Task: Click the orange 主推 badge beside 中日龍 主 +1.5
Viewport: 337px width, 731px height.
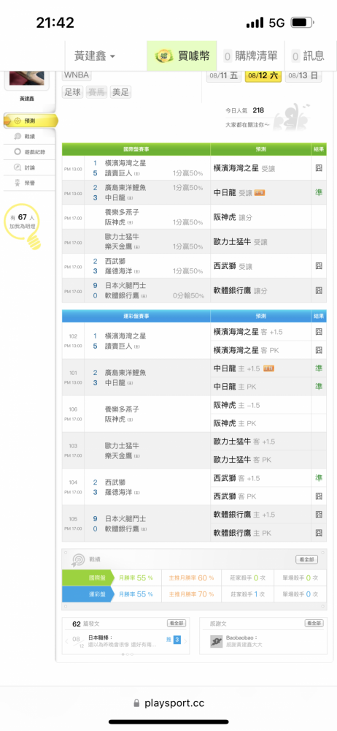Action: (x=268, y=368)
